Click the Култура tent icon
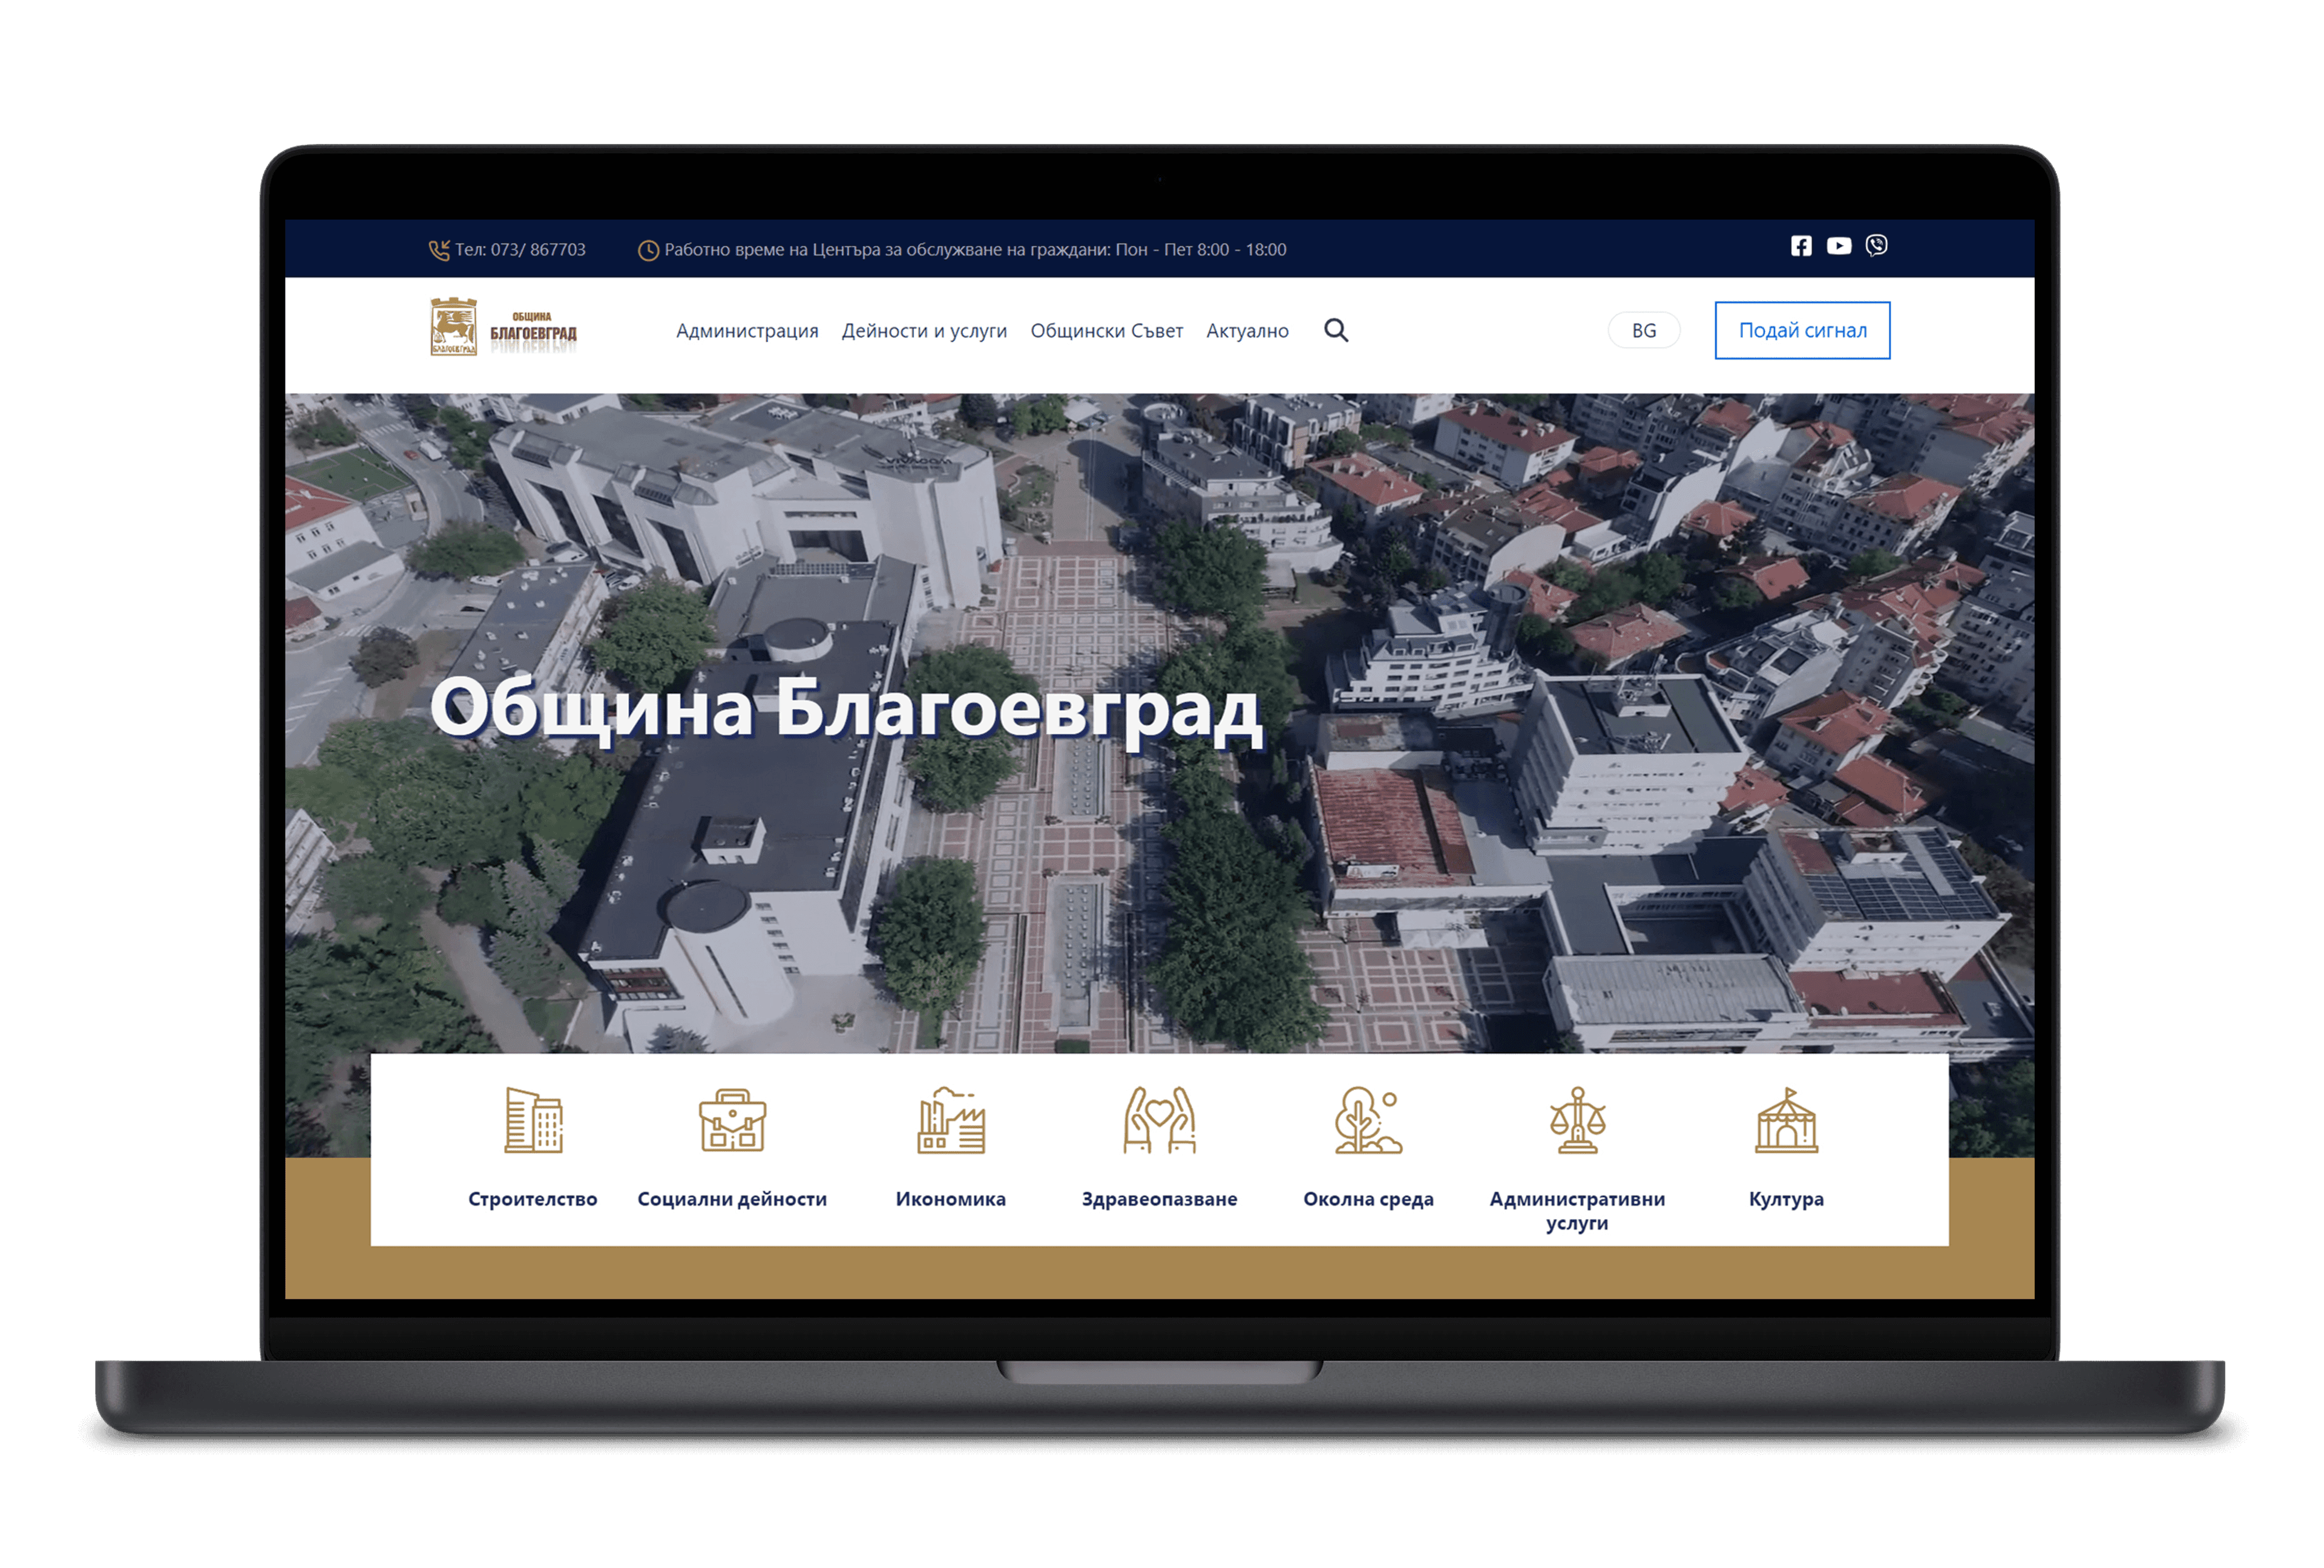 point(1787,1120)
